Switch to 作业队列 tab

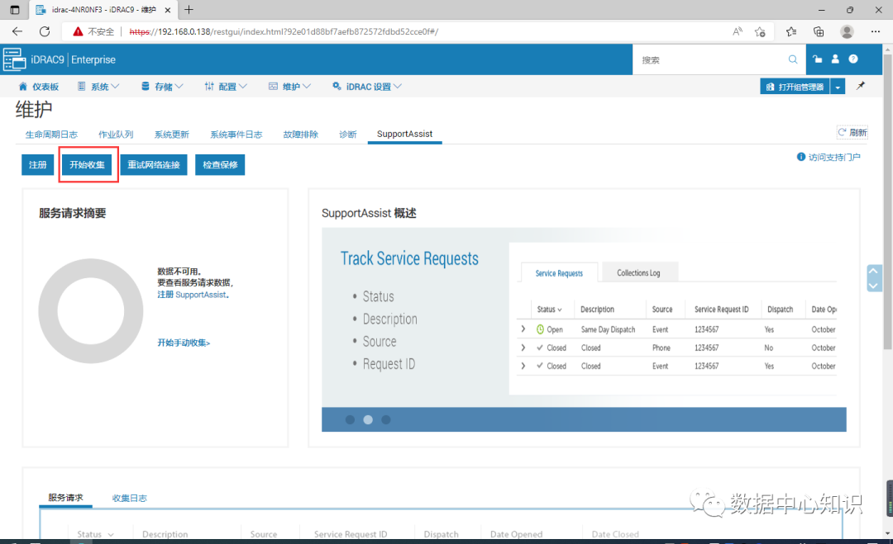116,135
